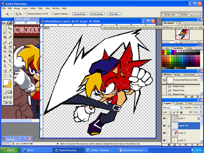Select the Eraser tool in toolbox
Viewport: 204px width, 153px height.
coord(5,51)
